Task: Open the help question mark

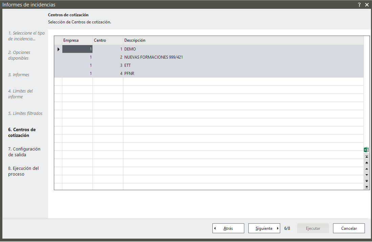Action: tap(359, 5)
